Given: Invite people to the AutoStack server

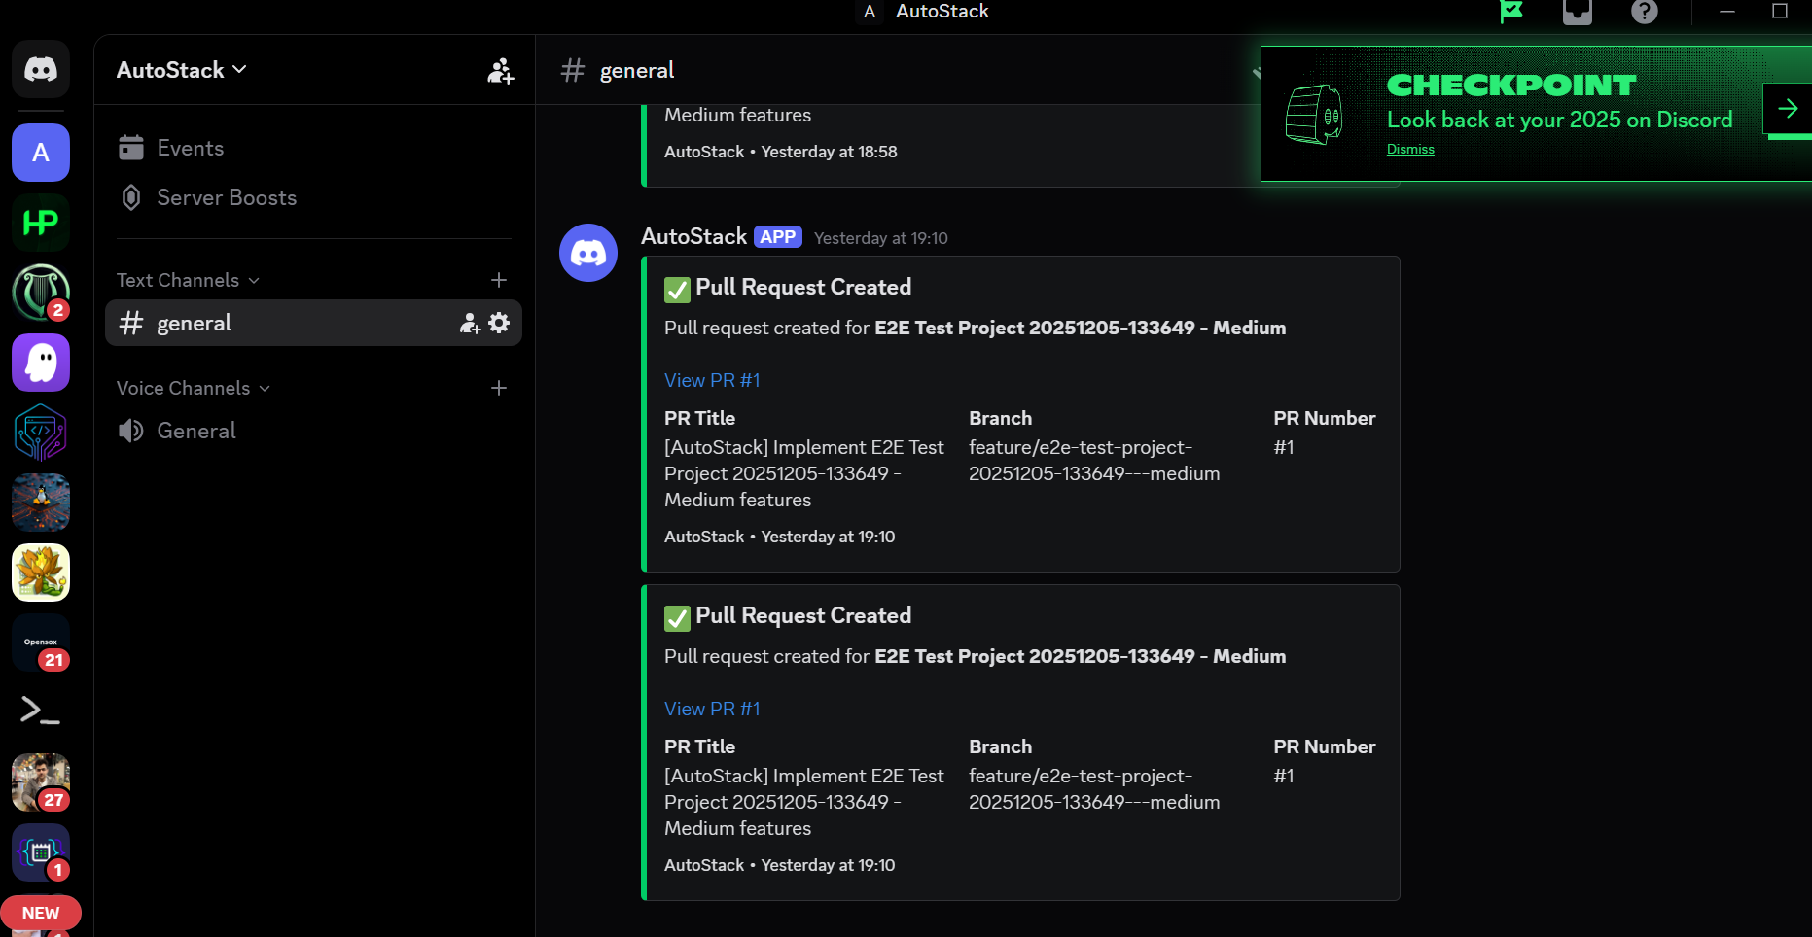Looking at the screenshot, I should pyautogui.click(x=500, y=70).
